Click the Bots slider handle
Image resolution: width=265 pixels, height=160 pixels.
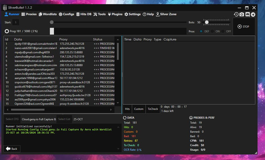coord(207,22)
